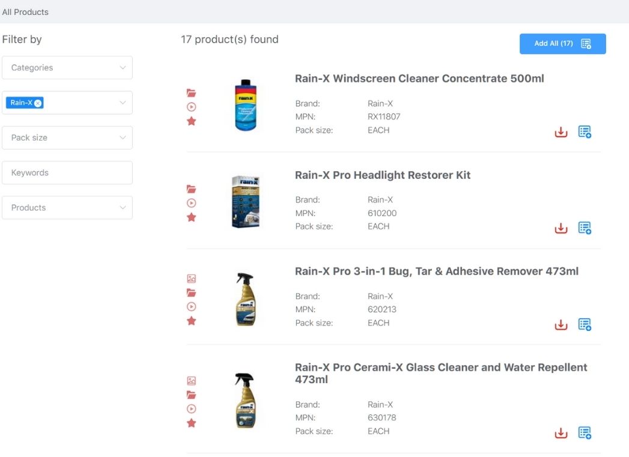Star the Cerami-X Glass Cleaner product
This screenshot has width=629, height=457.
192,423
